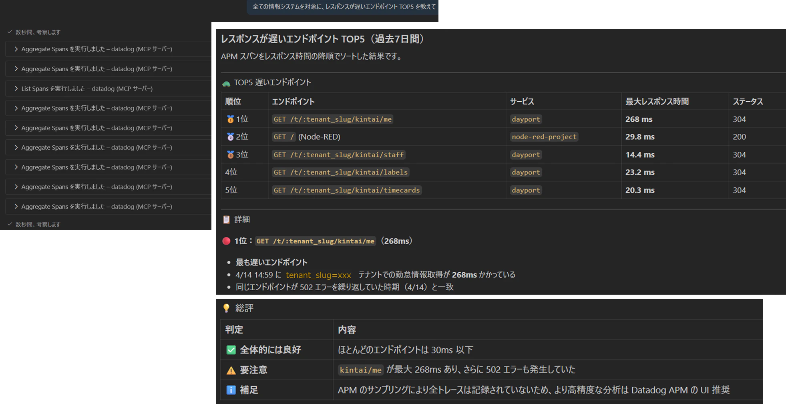Click the 23.2 ms value
Viewport: 786px width, 404px height.
pyautogui.click(x=640, y=172)
